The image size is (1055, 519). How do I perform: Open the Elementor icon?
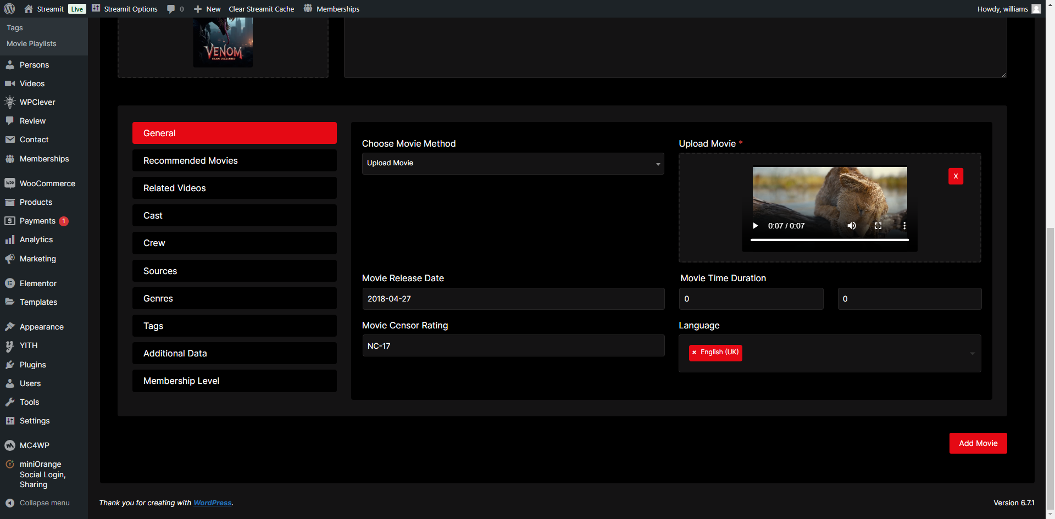click(x=10, y=283)
